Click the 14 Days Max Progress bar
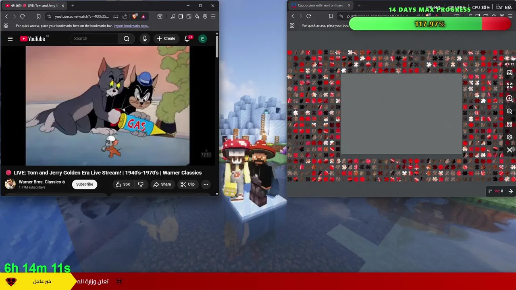Screen dimensions: 516x290 click(x=430, y=24)
